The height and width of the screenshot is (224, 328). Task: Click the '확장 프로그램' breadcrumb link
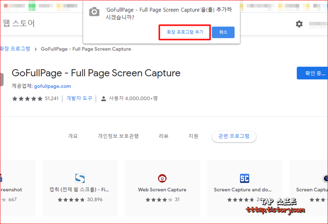click(15, 48)
